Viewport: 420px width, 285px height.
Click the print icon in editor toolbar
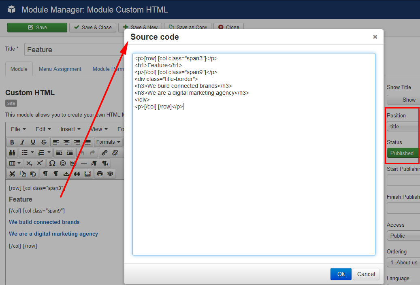pos(99,174)
